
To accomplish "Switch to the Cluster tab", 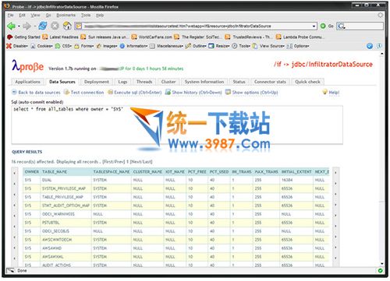I will click(x=168, y=82).
